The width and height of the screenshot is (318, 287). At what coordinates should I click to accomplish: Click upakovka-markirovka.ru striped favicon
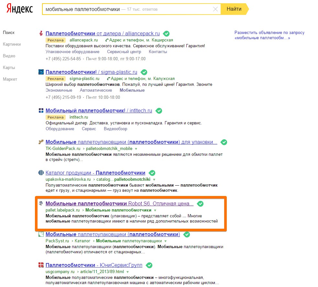[41, 173]
